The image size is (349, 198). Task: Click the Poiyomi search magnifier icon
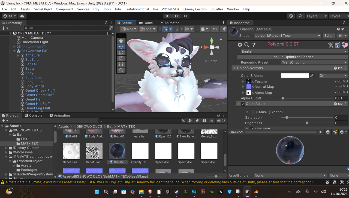click(247, 45)
